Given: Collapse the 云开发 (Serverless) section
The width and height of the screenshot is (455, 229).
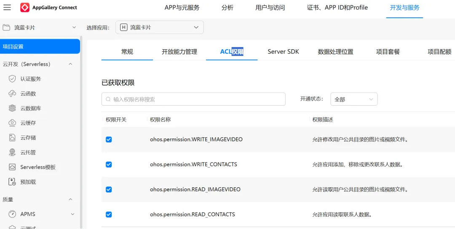Looking at the screenshot, I should pyautogui.click(x=70, y=64).
